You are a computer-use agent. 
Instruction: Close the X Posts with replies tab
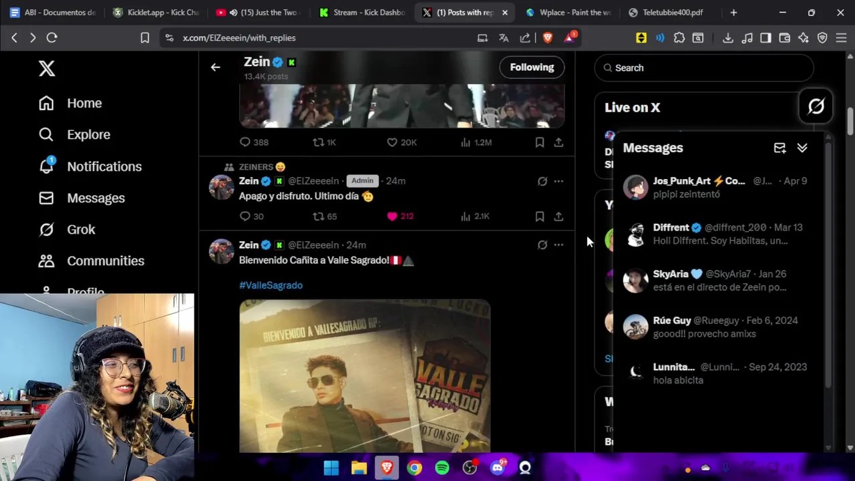point(505,12)
